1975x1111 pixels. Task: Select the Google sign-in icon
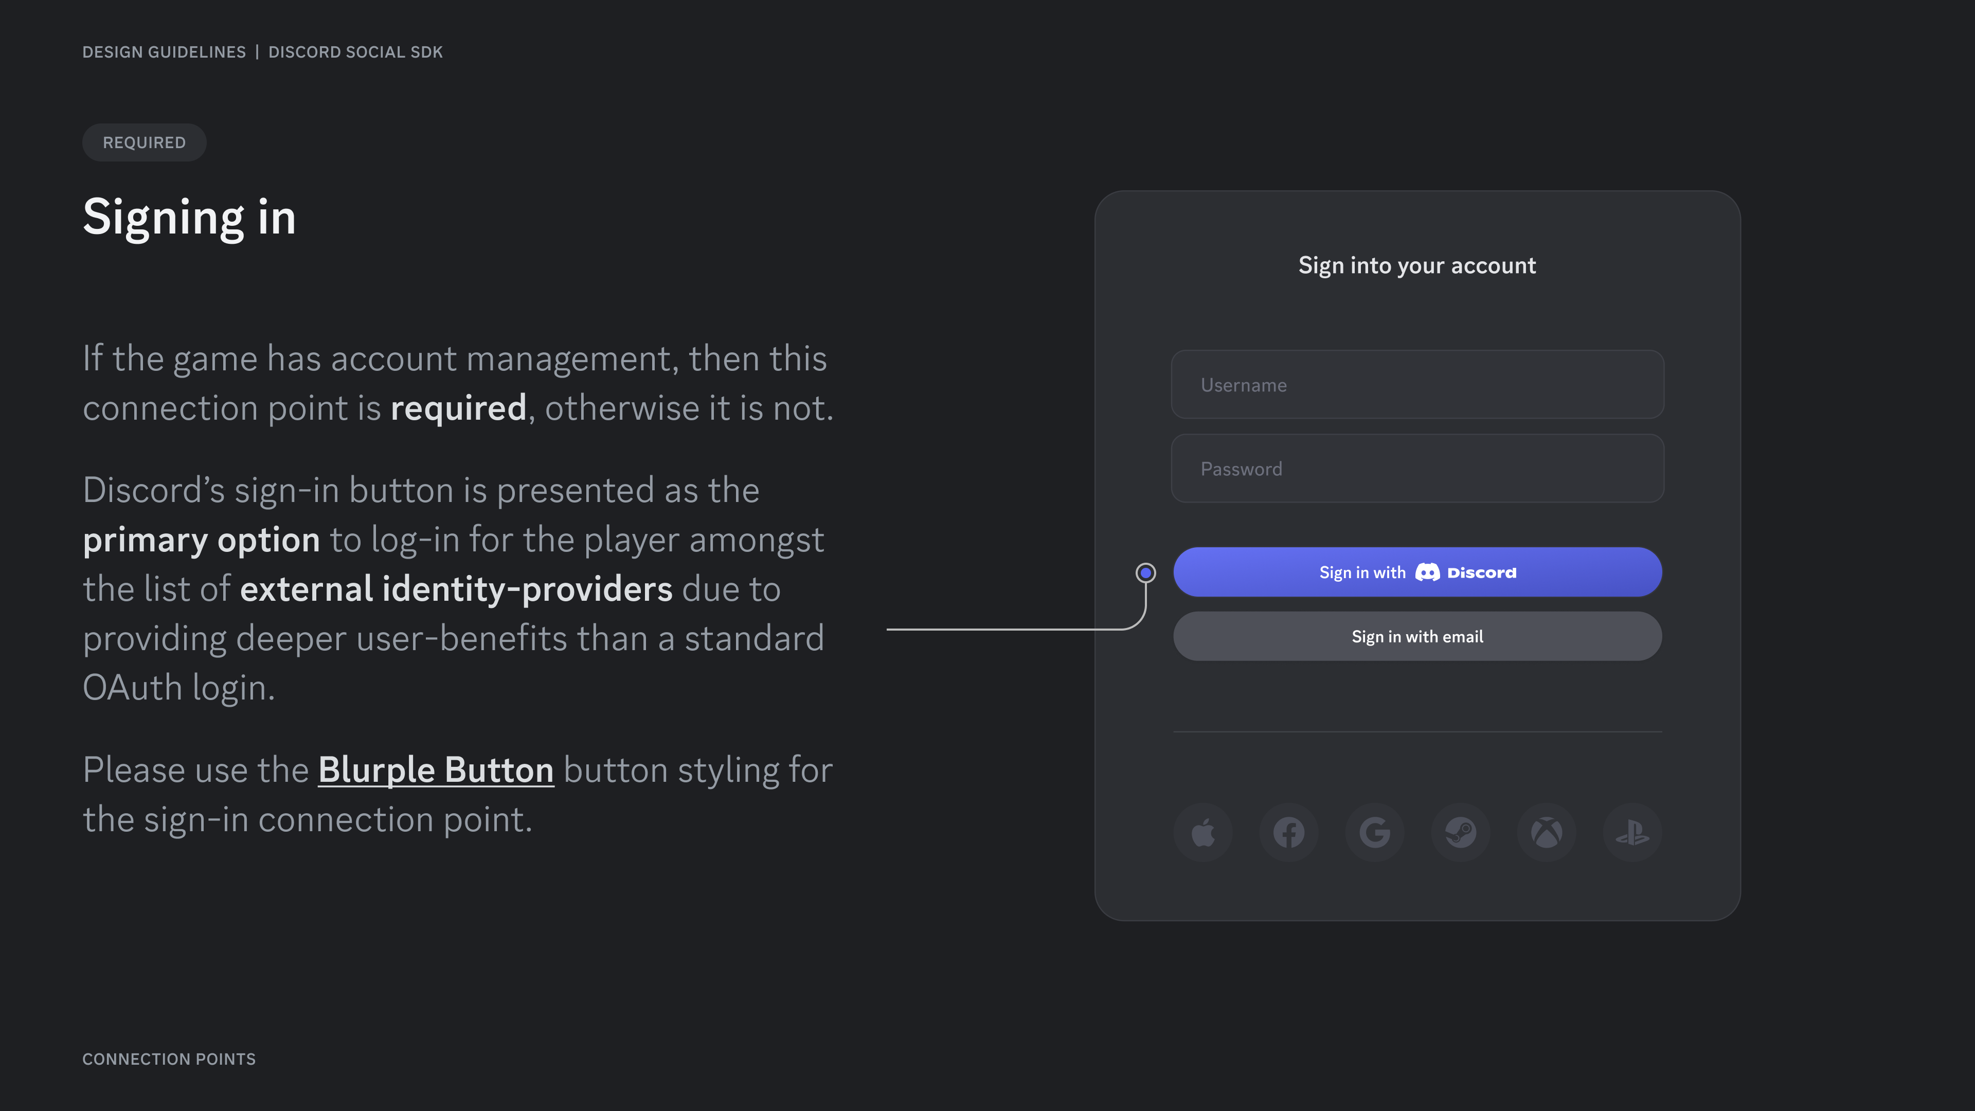click(x=1375, y=832)
